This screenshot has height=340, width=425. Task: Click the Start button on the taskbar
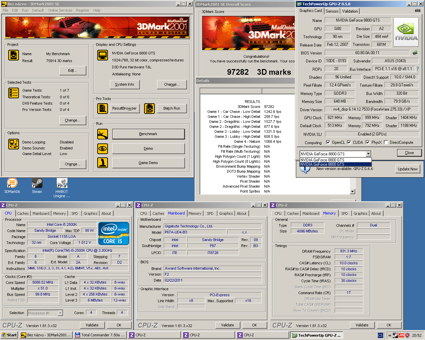pyautogui.click(x=9, y=335)
